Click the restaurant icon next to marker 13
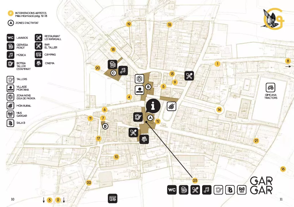The height and width of the screenshot is (207, 294). coord(189,76)
